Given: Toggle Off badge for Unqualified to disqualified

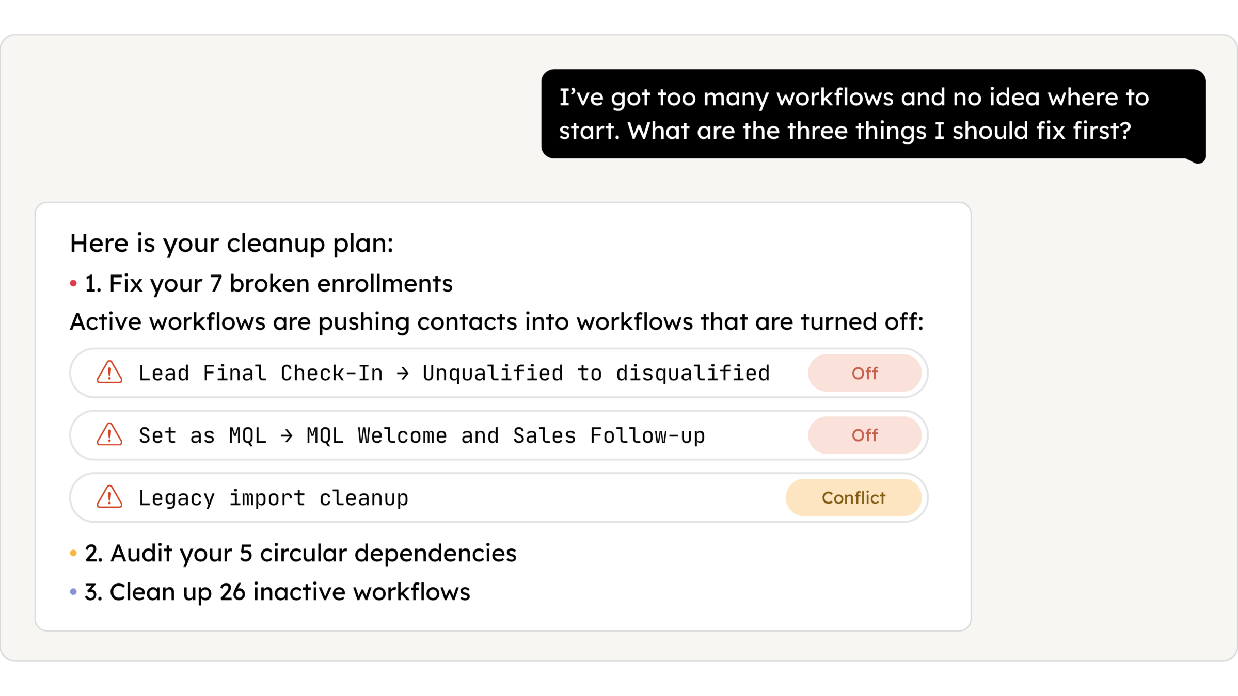Looking at the screenshot, I should click(865, 373).
